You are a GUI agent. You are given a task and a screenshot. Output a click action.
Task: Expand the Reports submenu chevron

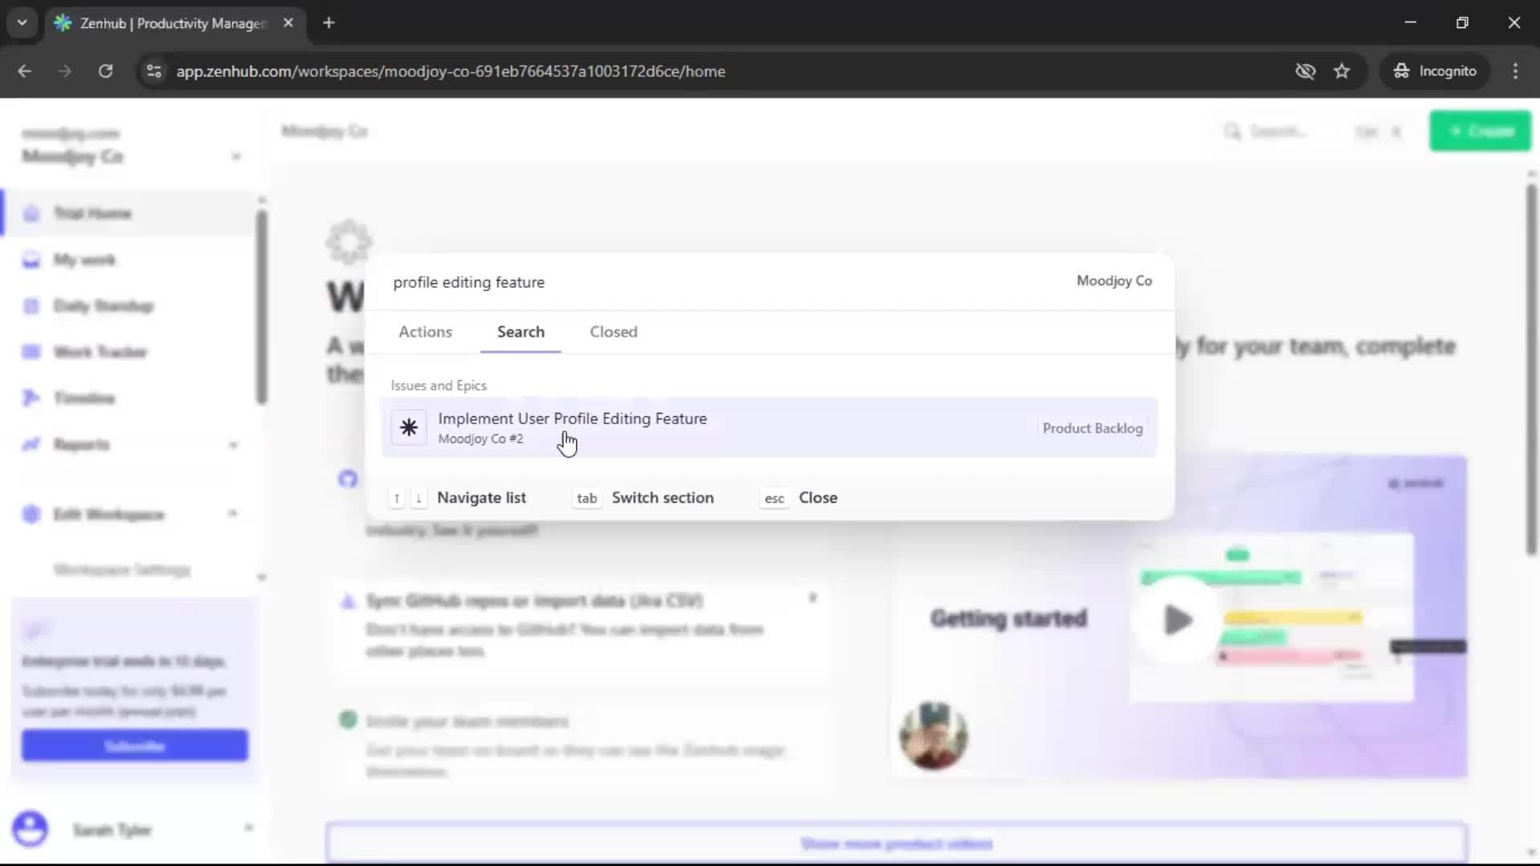pyautogui.click(x=235, y=443)
